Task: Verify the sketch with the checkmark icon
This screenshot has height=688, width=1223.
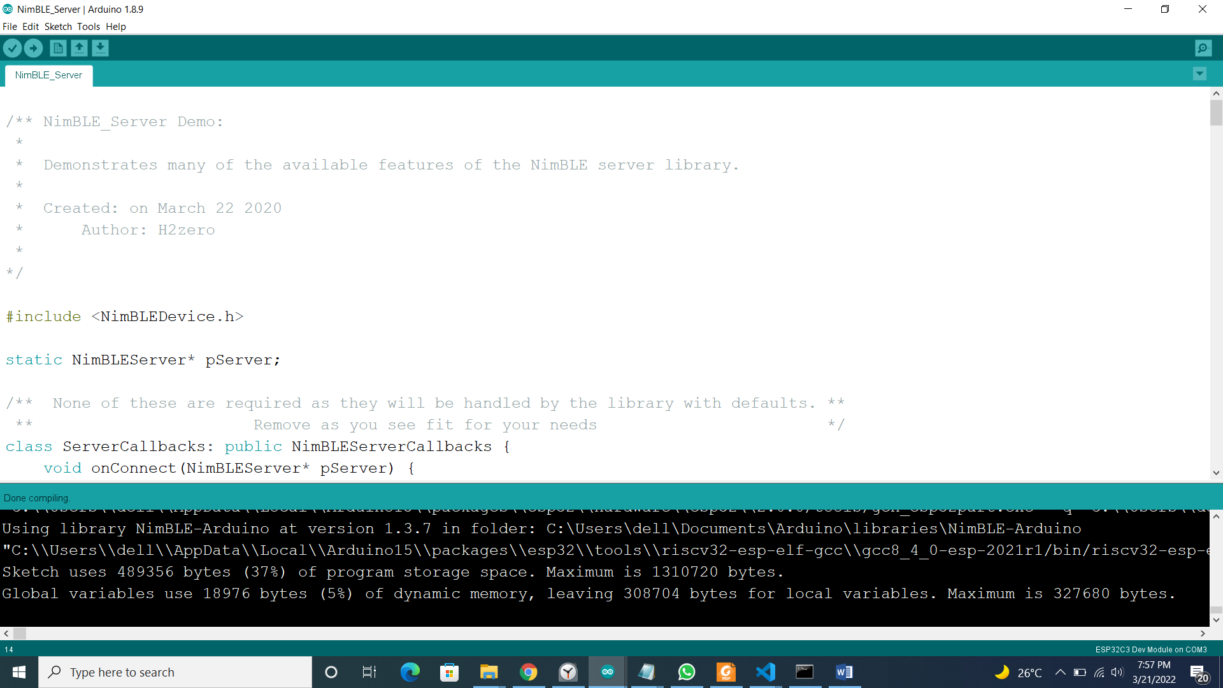Action: (x=12, y=48)
